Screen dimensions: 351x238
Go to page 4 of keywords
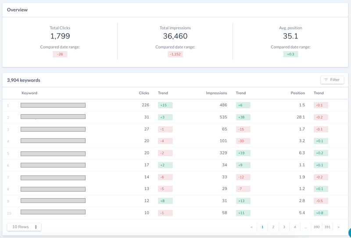click(x=295, y=227)
